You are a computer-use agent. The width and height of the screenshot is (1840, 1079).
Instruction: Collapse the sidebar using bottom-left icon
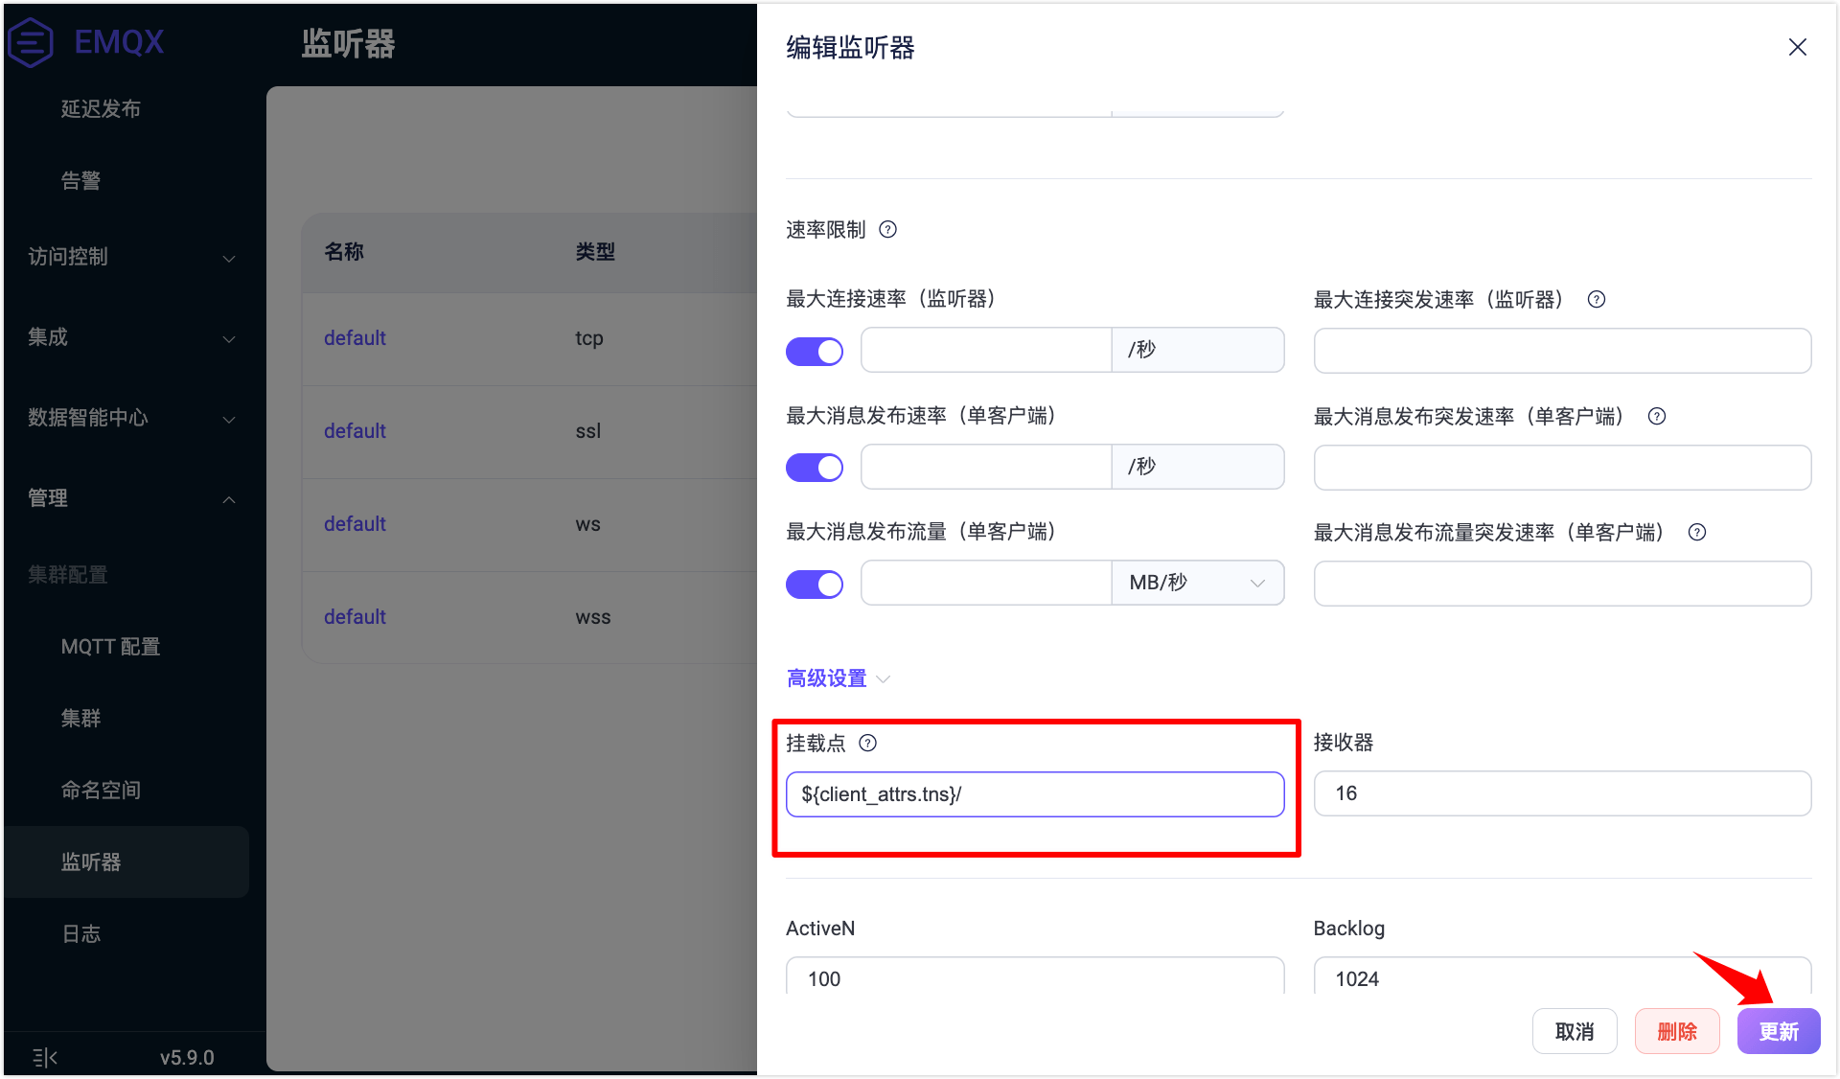pos(44,1057)
